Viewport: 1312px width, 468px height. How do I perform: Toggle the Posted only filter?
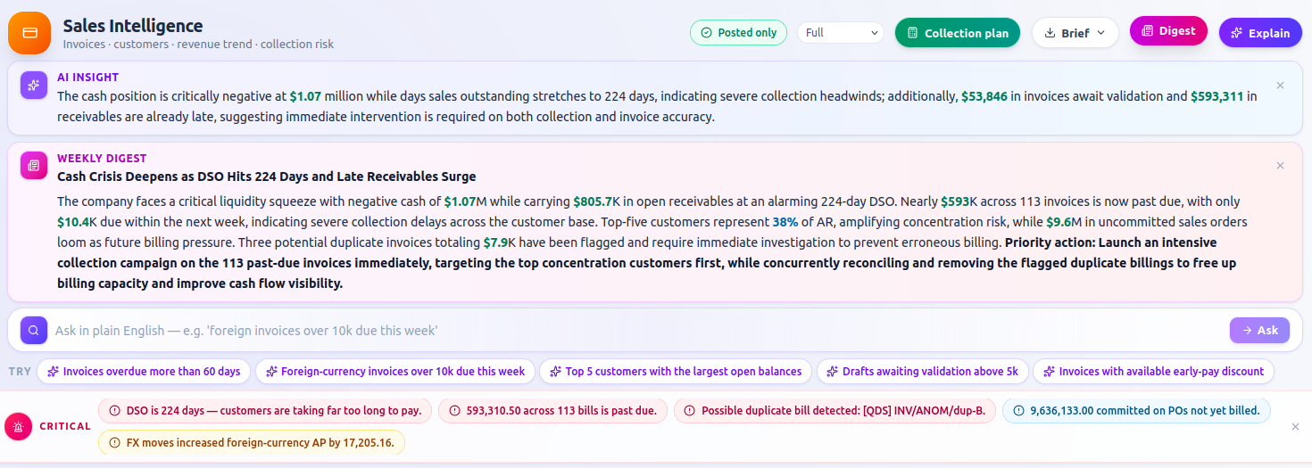point(738,33)
